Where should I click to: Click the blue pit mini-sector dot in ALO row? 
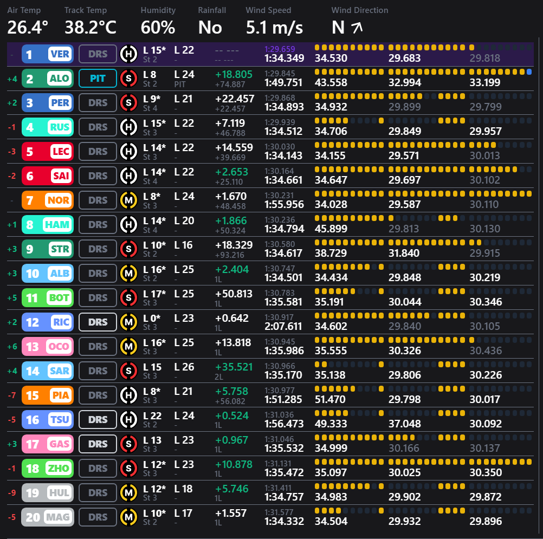coord(529,72)
